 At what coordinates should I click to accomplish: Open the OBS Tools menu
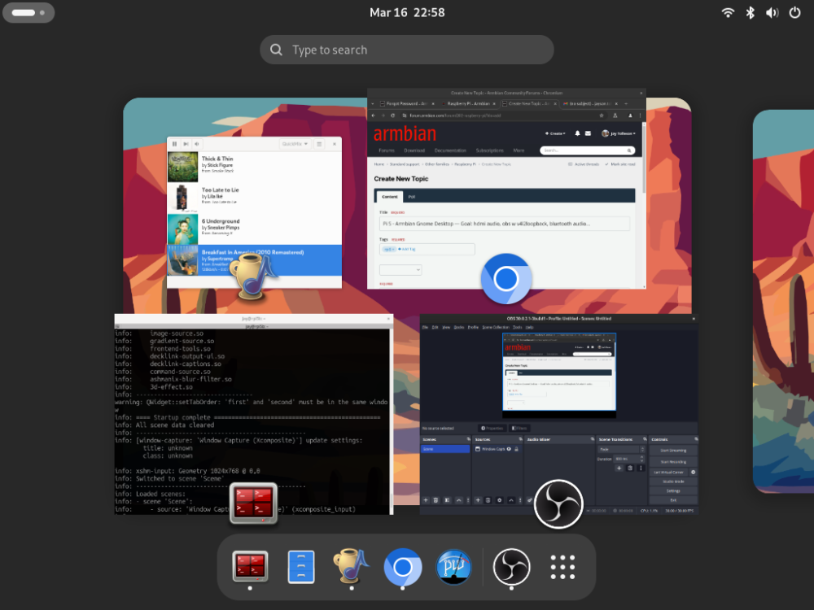[x=518, y=327]
